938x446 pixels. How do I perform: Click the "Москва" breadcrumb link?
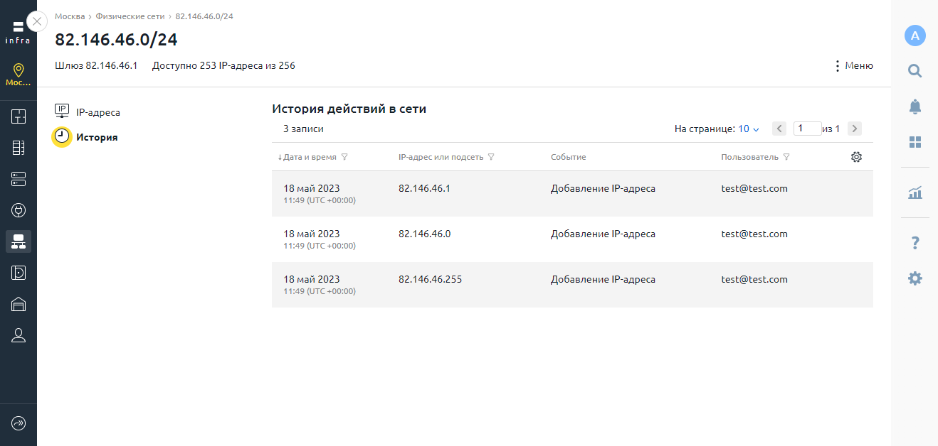pyautogui.click(x=70, y=16)
